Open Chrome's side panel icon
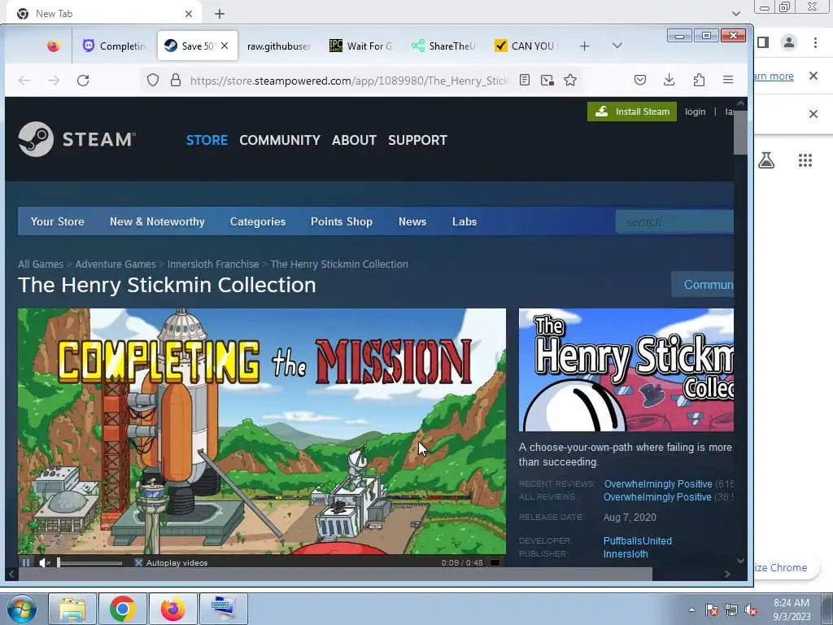 tap(763, 42)
